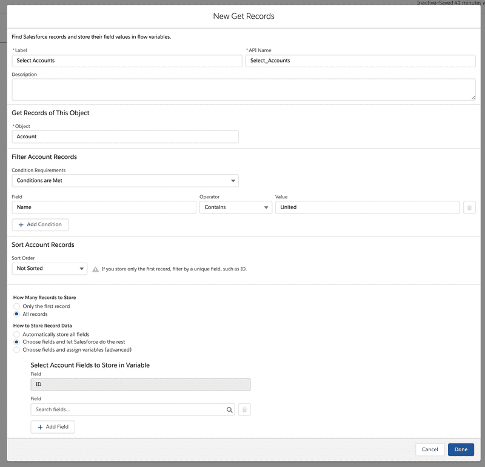Click the Cancel button
This screenshot has height=467, width=485.
pos(430,449)
